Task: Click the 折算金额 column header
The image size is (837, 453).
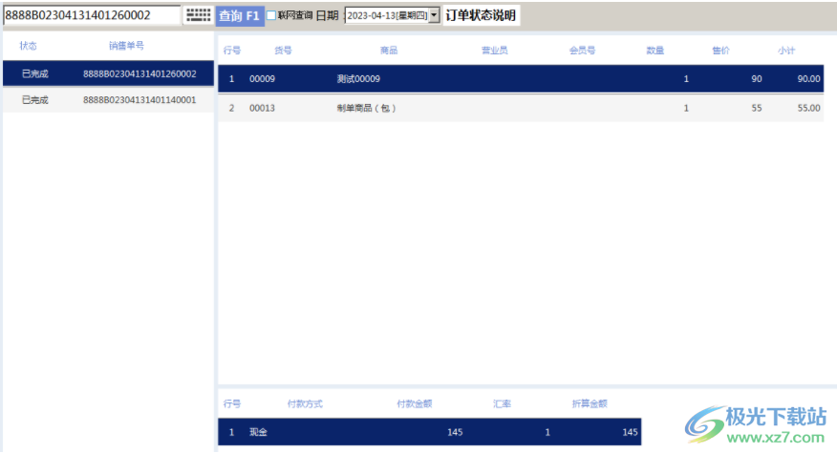Action: (590, 404)
